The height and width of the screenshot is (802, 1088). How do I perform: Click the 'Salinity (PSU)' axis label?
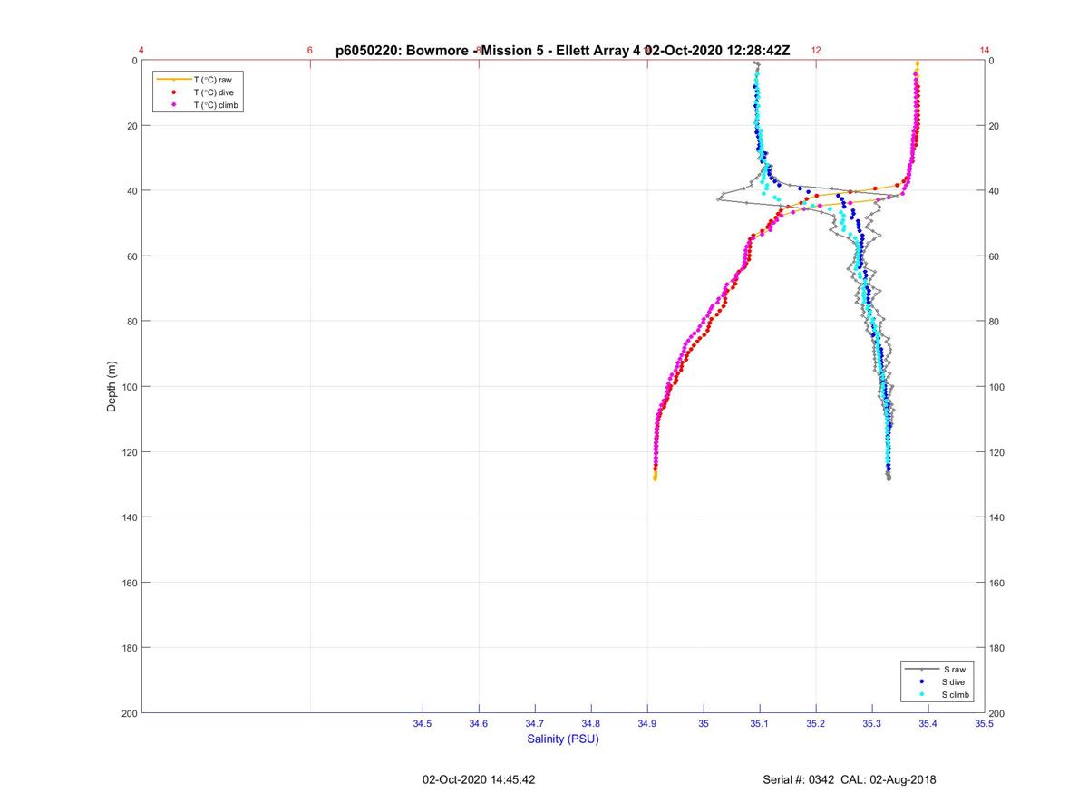[563, 739]
